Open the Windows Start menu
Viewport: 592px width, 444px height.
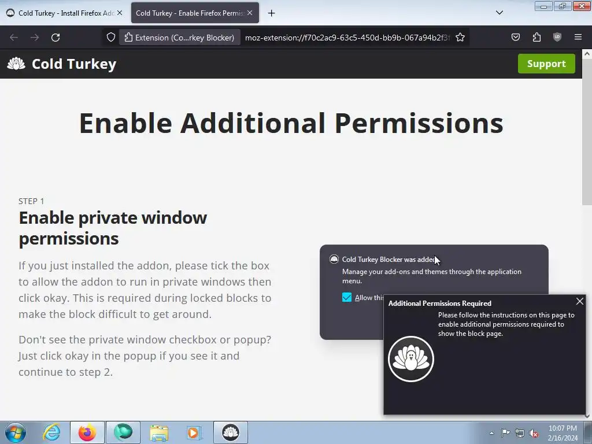coord(15,432)
